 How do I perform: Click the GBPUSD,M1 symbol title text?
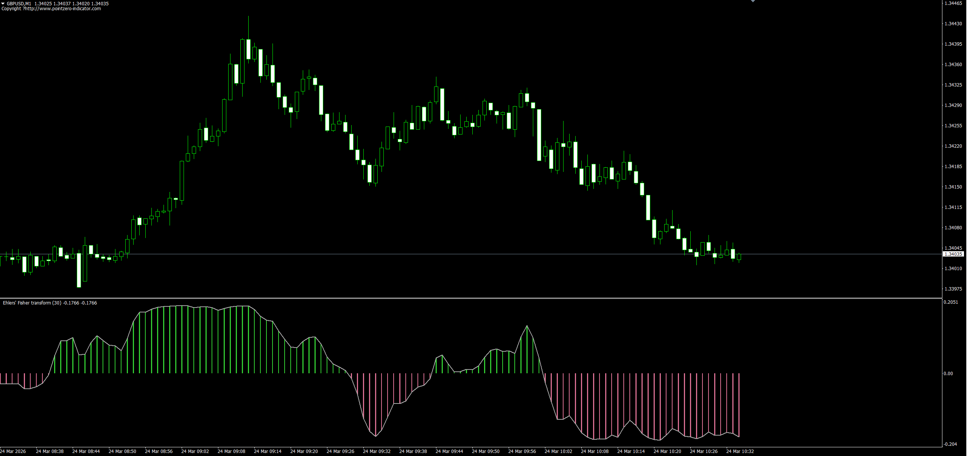[19, 3]
